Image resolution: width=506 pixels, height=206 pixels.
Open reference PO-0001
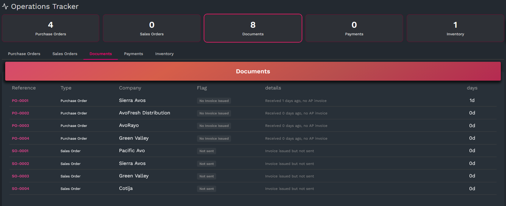click(20, 101)
